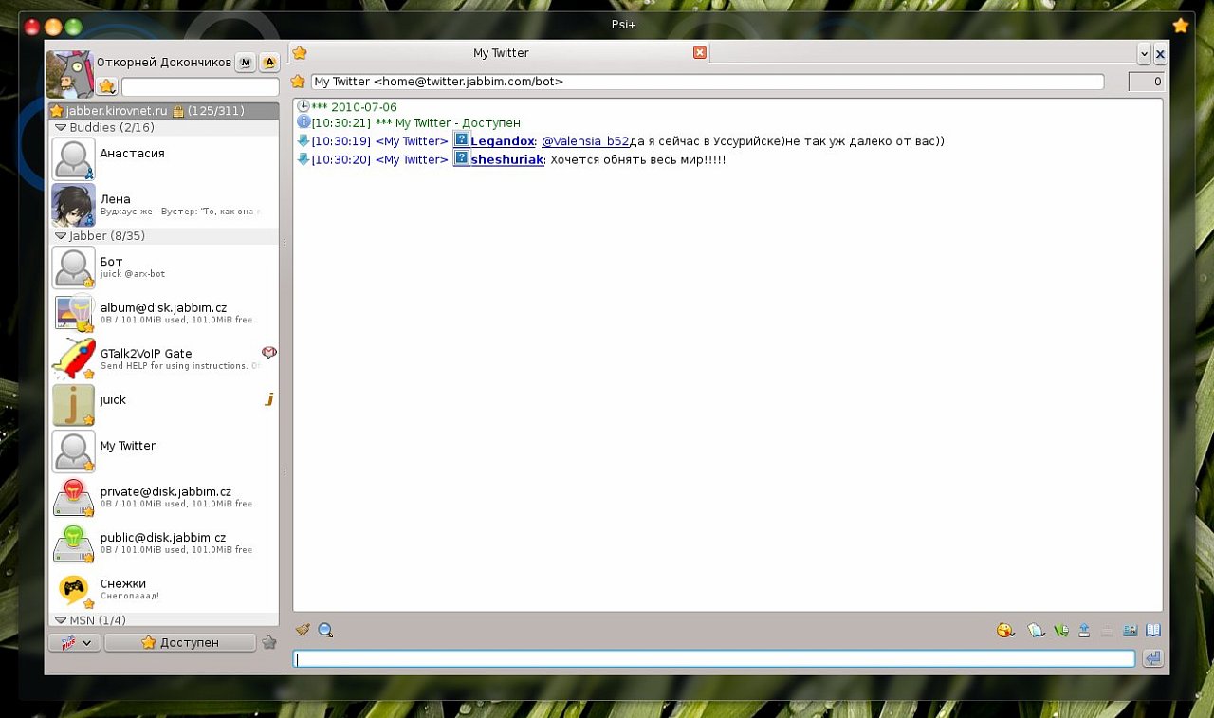Close the My Twitter tab

click(x=700, y=53)
